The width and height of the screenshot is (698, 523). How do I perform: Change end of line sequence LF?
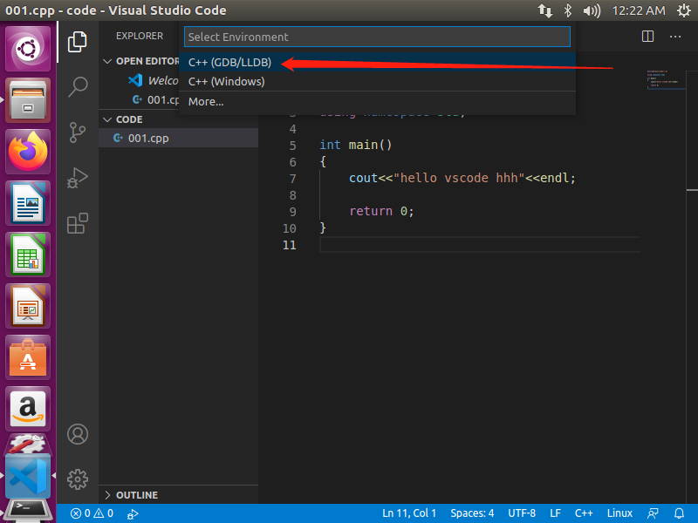[x=555, y=513]
